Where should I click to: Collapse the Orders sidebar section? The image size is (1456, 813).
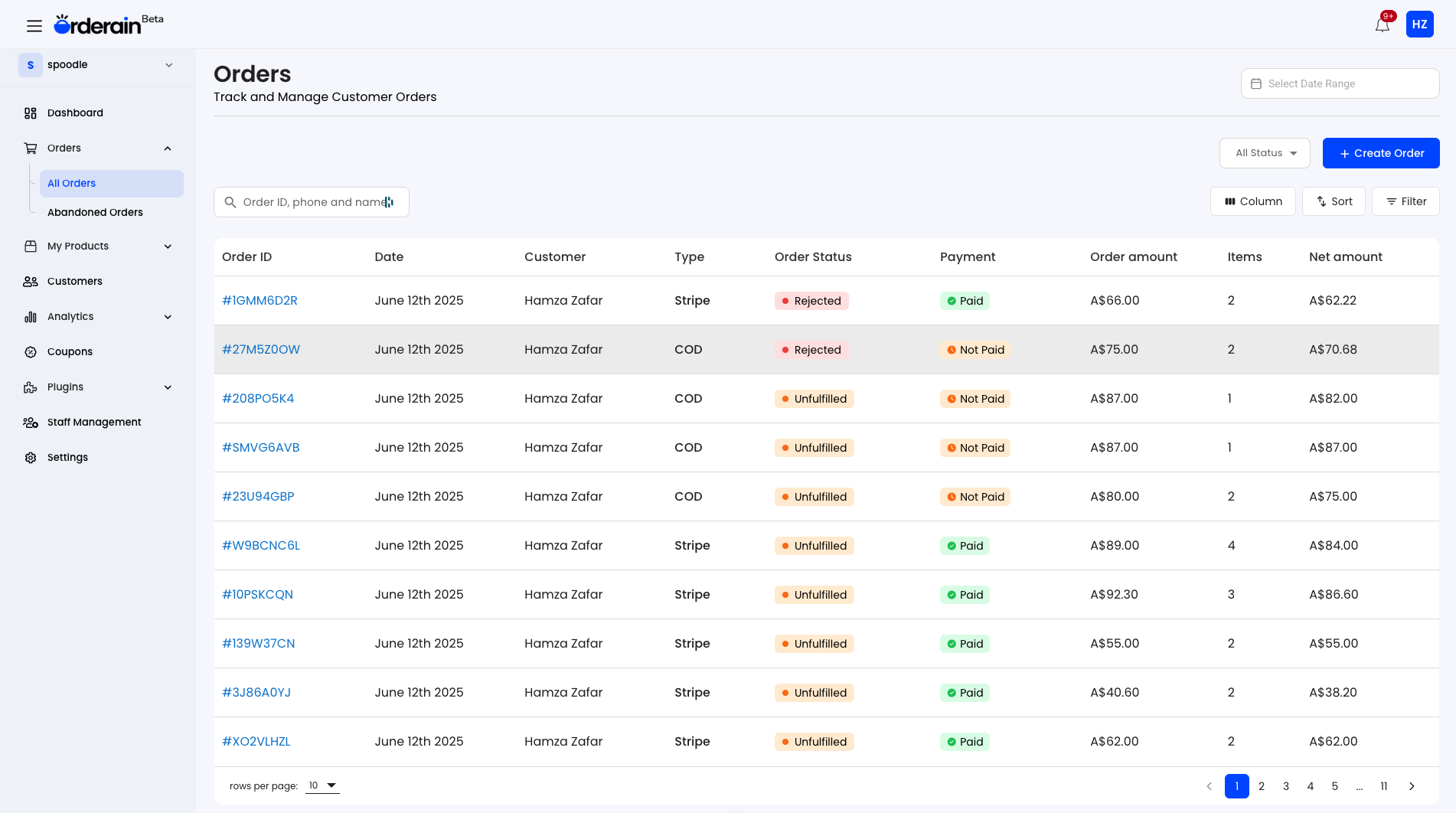point(168,148)
